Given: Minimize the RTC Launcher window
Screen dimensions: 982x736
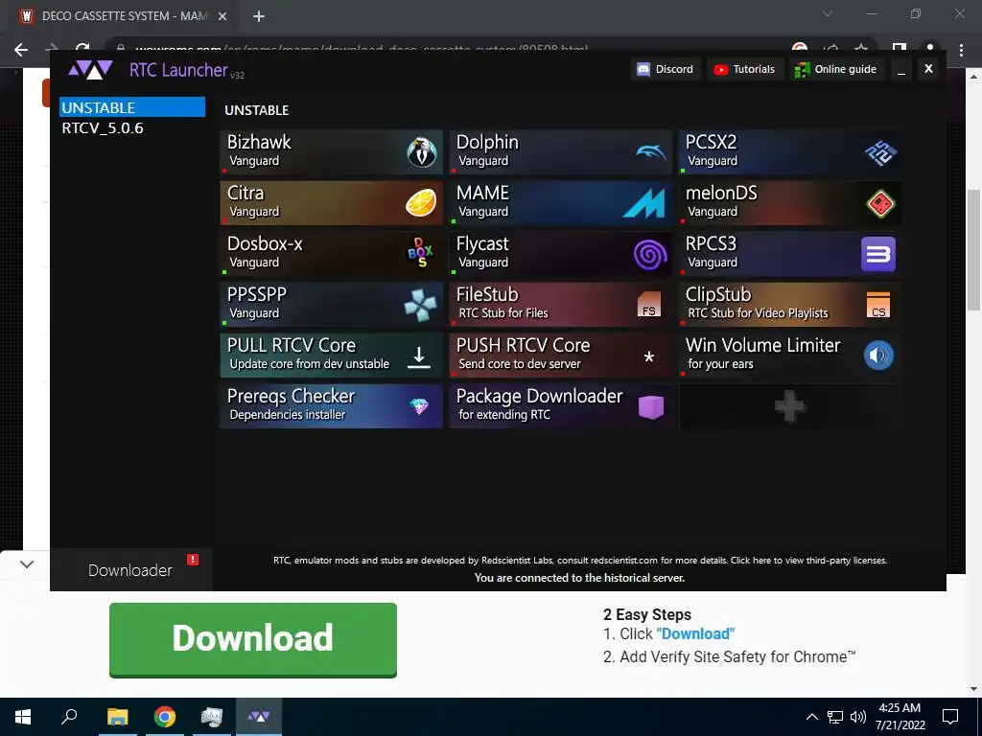Looking at the screenshot, I should pos(901,70).
